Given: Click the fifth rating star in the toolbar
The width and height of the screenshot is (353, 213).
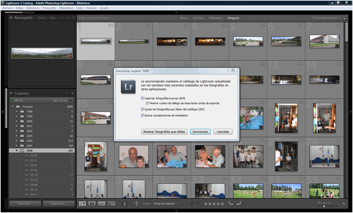Looking at the screenshot, I should [223, 204].
